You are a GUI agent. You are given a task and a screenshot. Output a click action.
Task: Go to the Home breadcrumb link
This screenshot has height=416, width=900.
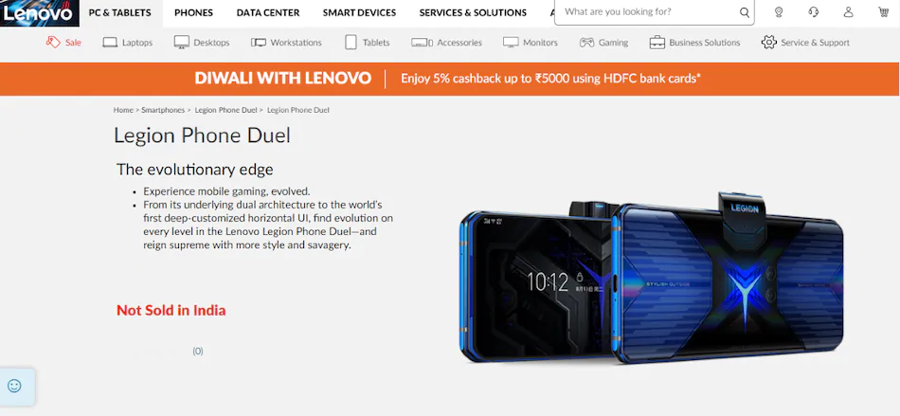123,110
